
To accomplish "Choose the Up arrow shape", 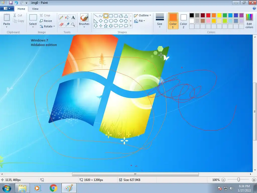I will 126,21.
